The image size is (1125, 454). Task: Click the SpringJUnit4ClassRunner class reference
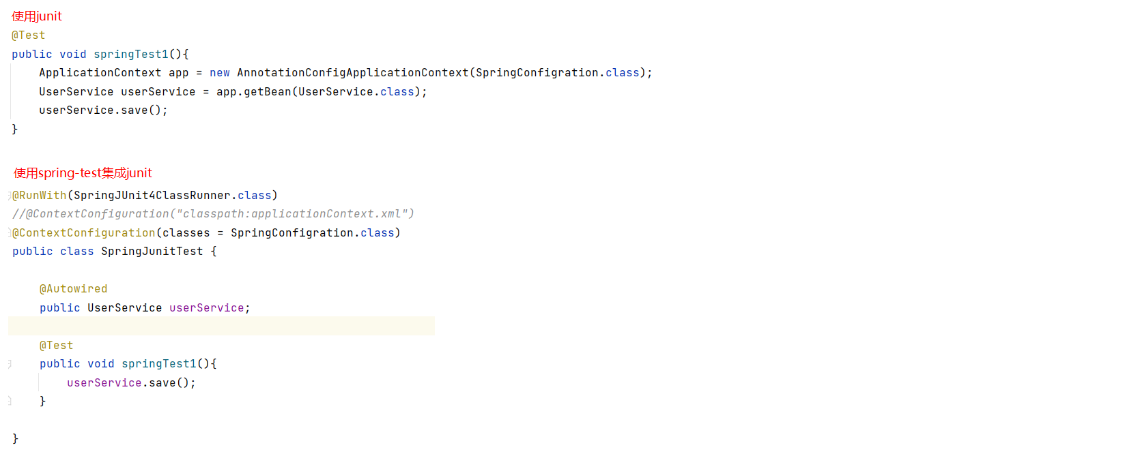pyautogui.click(x=152, y=196)
